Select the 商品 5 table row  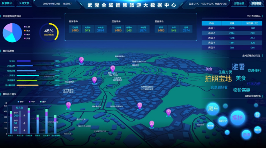[232, 48]
